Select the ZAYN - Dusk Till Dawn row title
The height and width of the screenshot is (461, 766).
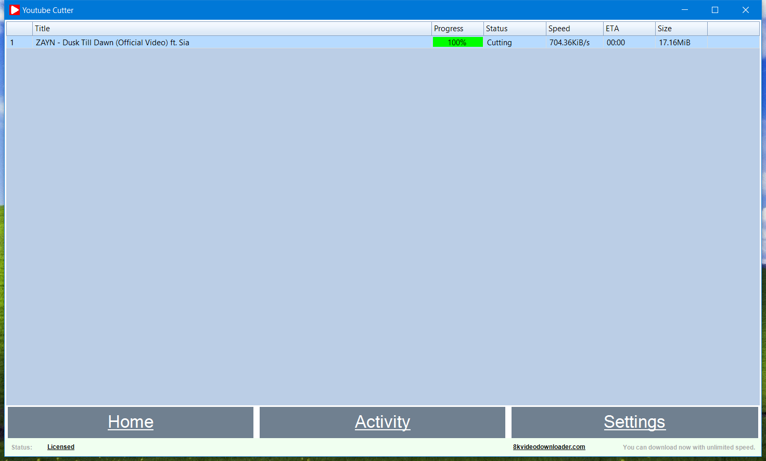point(112,43)
